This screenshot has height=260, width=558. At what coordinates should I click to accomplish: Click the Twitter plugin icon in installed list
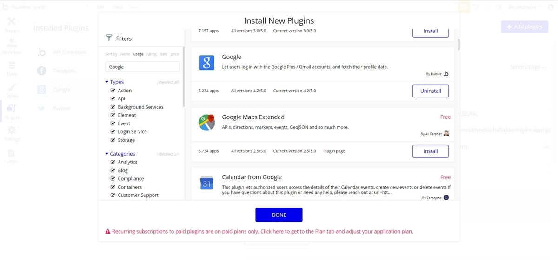41,108
